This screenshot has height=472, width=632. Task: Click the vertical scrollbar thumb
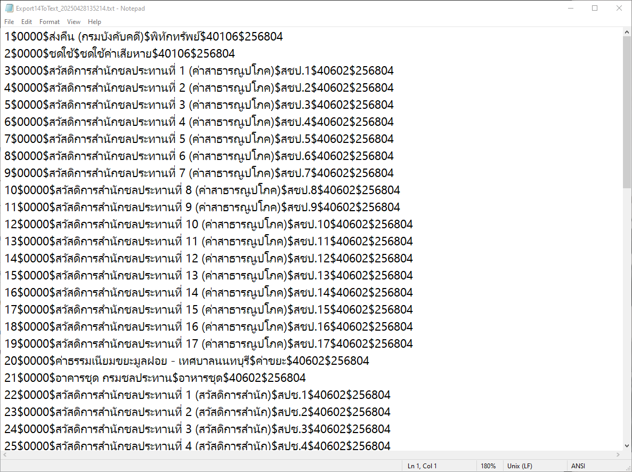[627, 111]
